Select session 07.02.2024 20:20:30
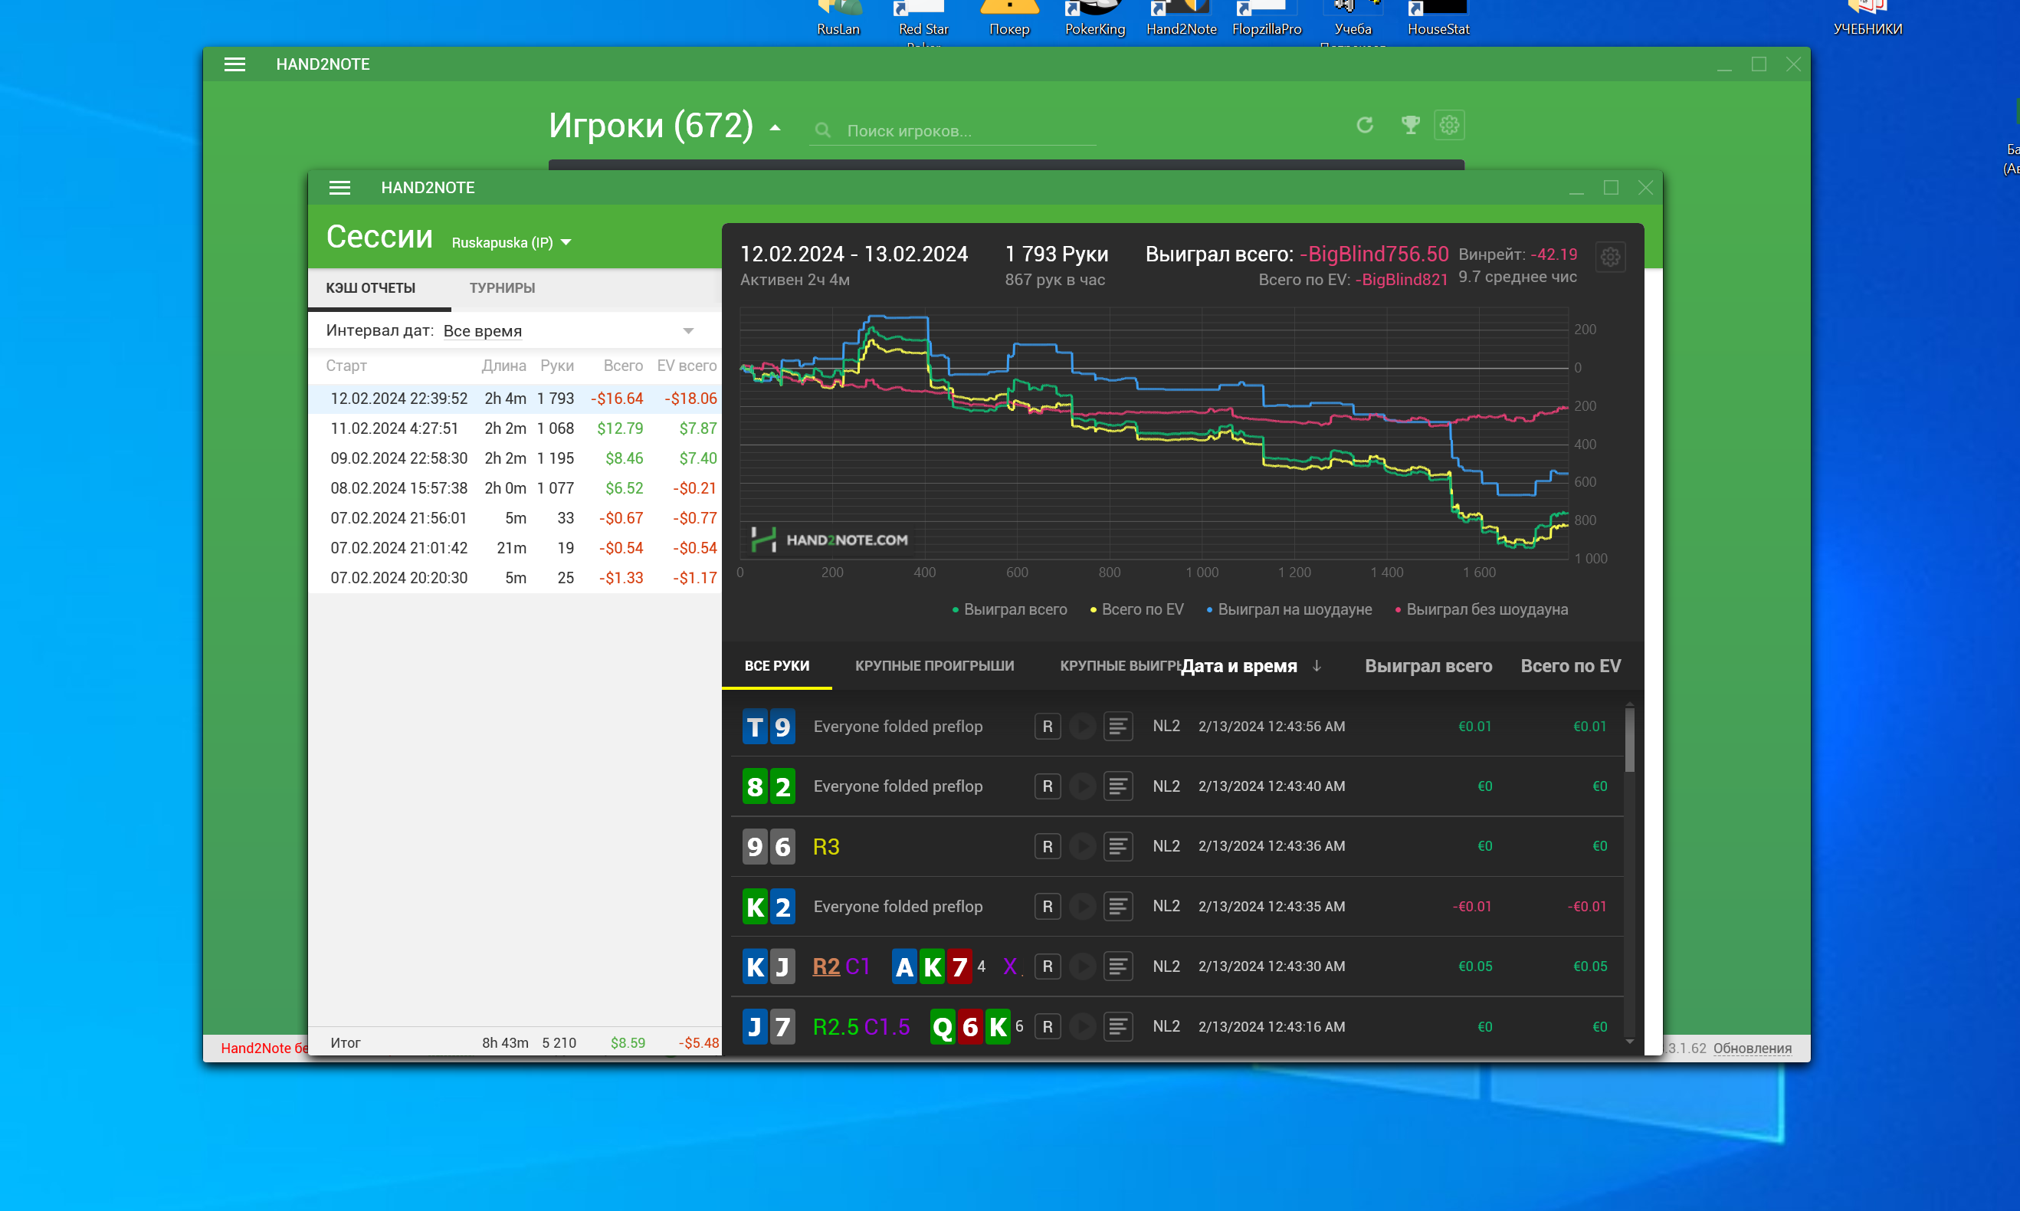 tap(514, 578)
